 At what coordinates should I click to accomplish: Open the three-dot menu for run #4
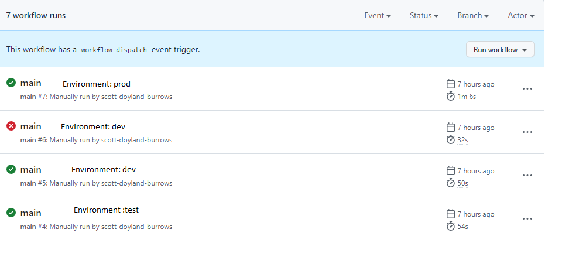click(527, 218)
